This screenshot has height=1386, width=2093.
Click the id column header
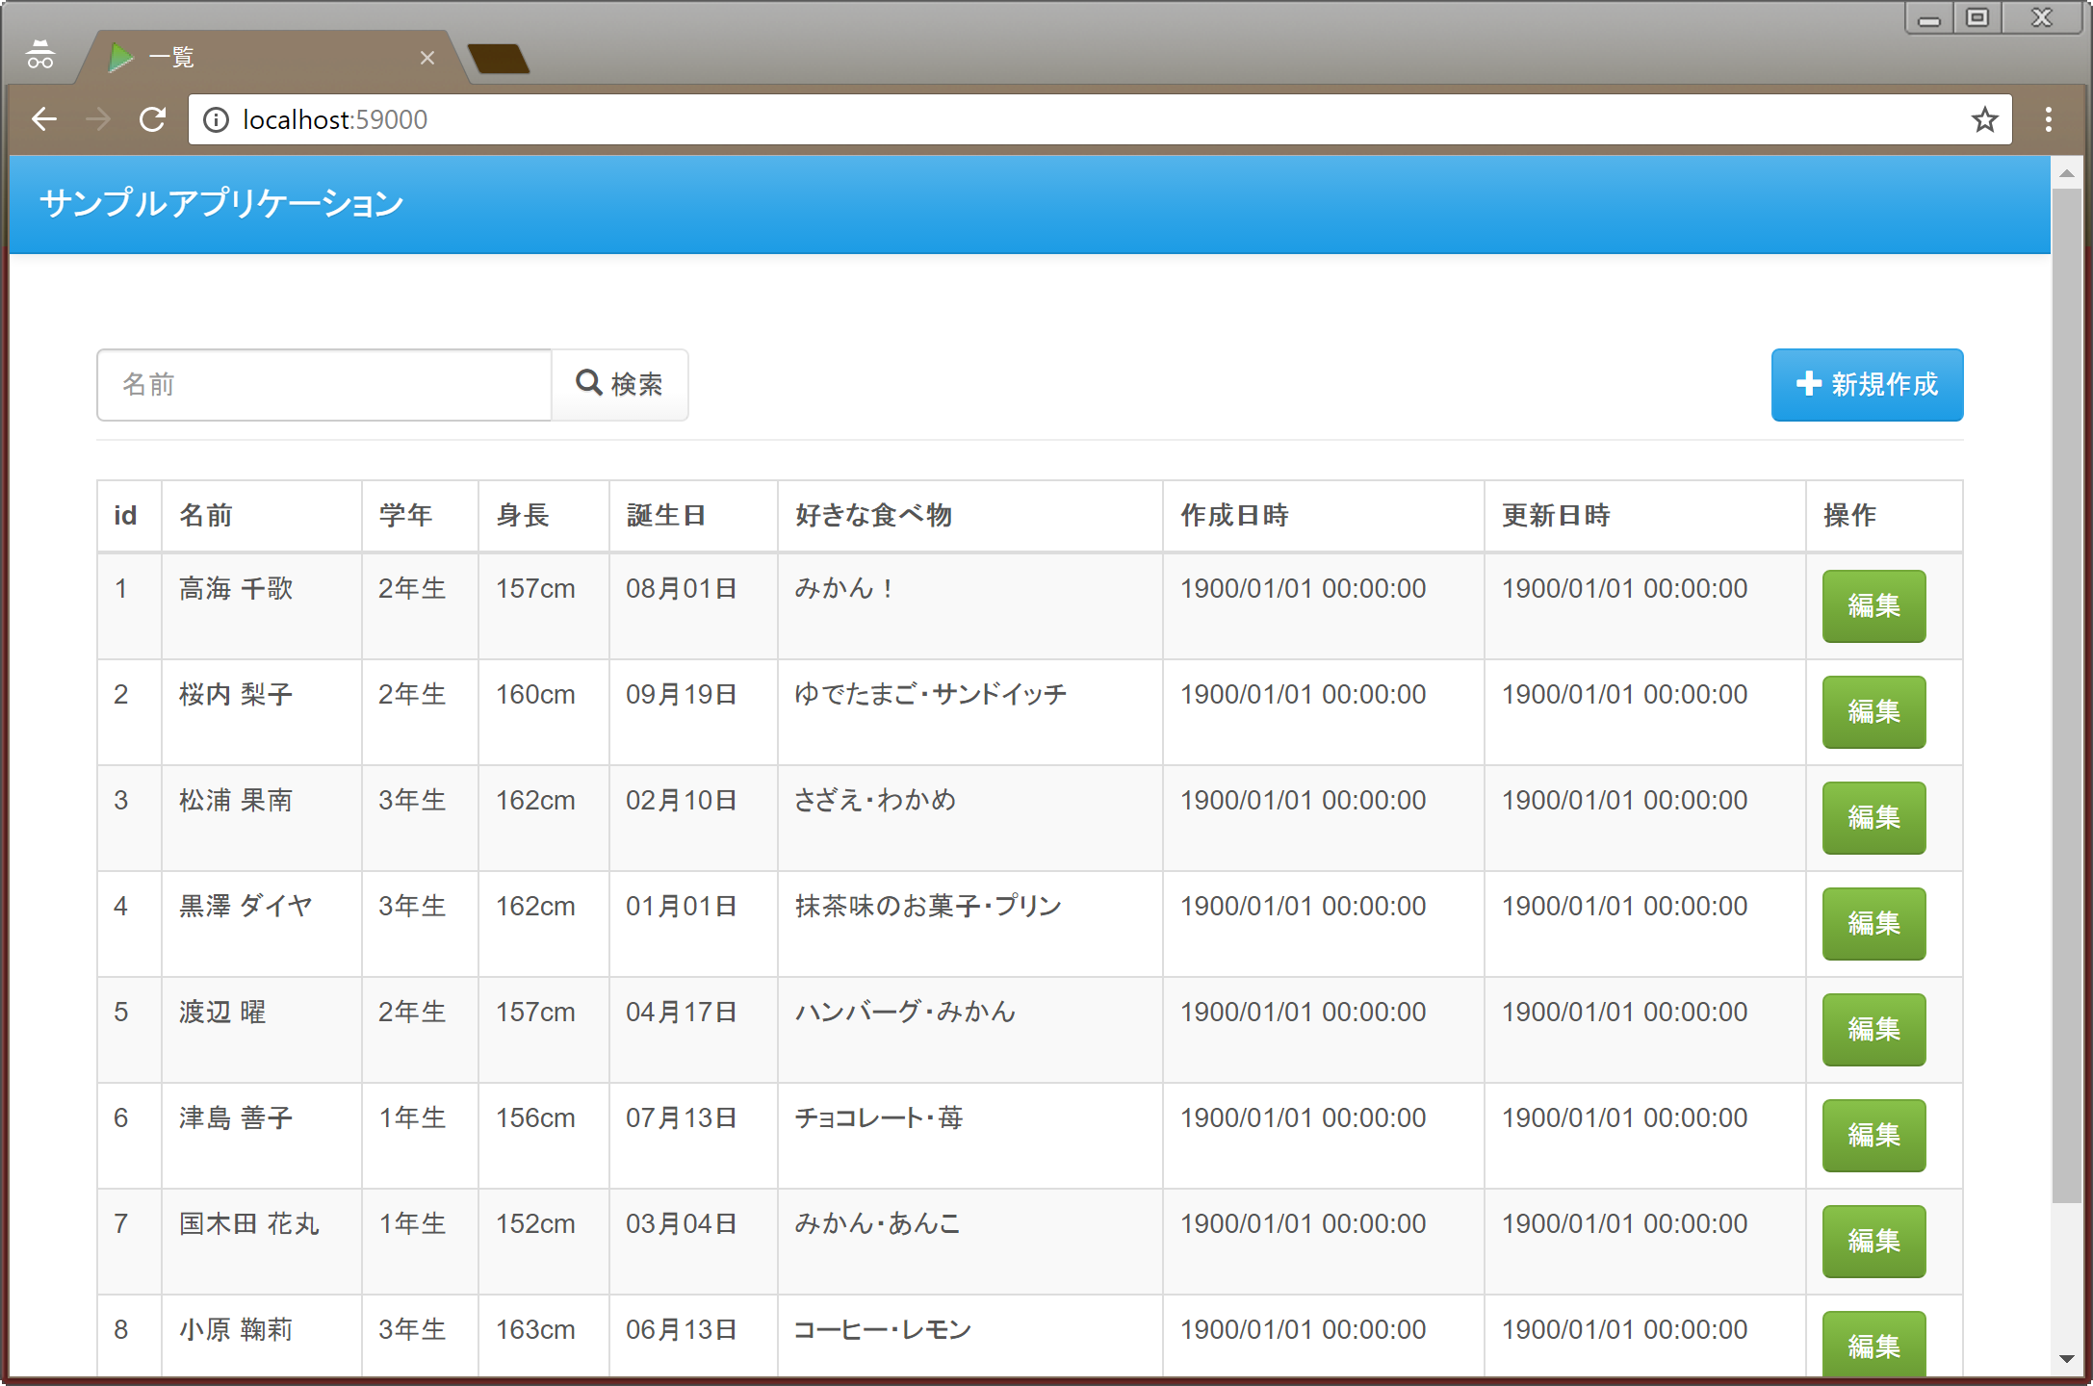(x=125, y=516)
